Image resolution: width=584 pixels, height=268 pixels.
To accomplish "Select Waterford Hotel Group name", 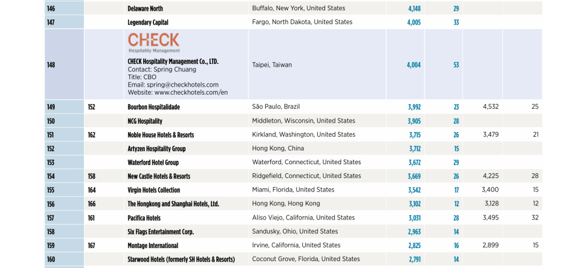I will pyautogui.click(x=153, y=163).
